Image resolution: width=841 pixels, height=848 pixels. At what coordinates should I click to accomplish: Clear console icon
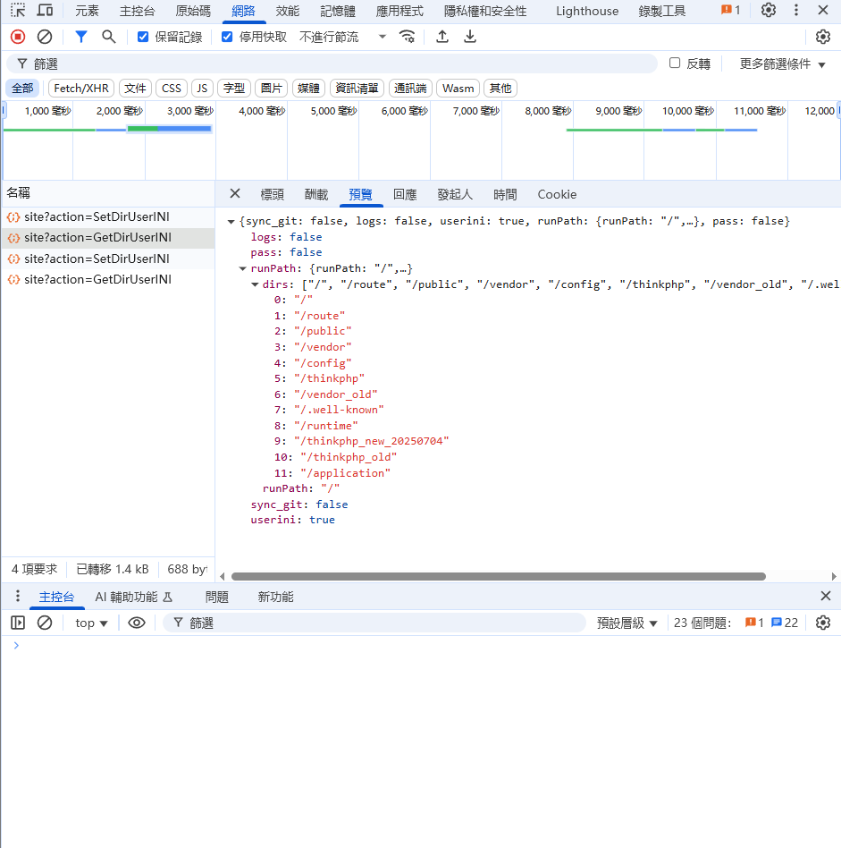pyautogui.click(x=45, y=623)
